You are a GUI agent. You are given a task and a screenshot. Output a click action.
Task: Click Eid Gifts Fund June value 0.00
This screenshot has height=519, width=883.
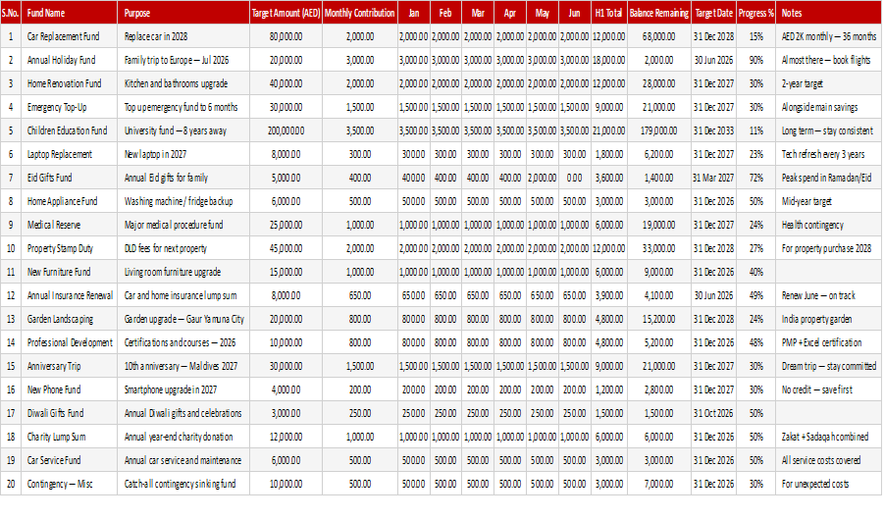[x=574, y=178]
